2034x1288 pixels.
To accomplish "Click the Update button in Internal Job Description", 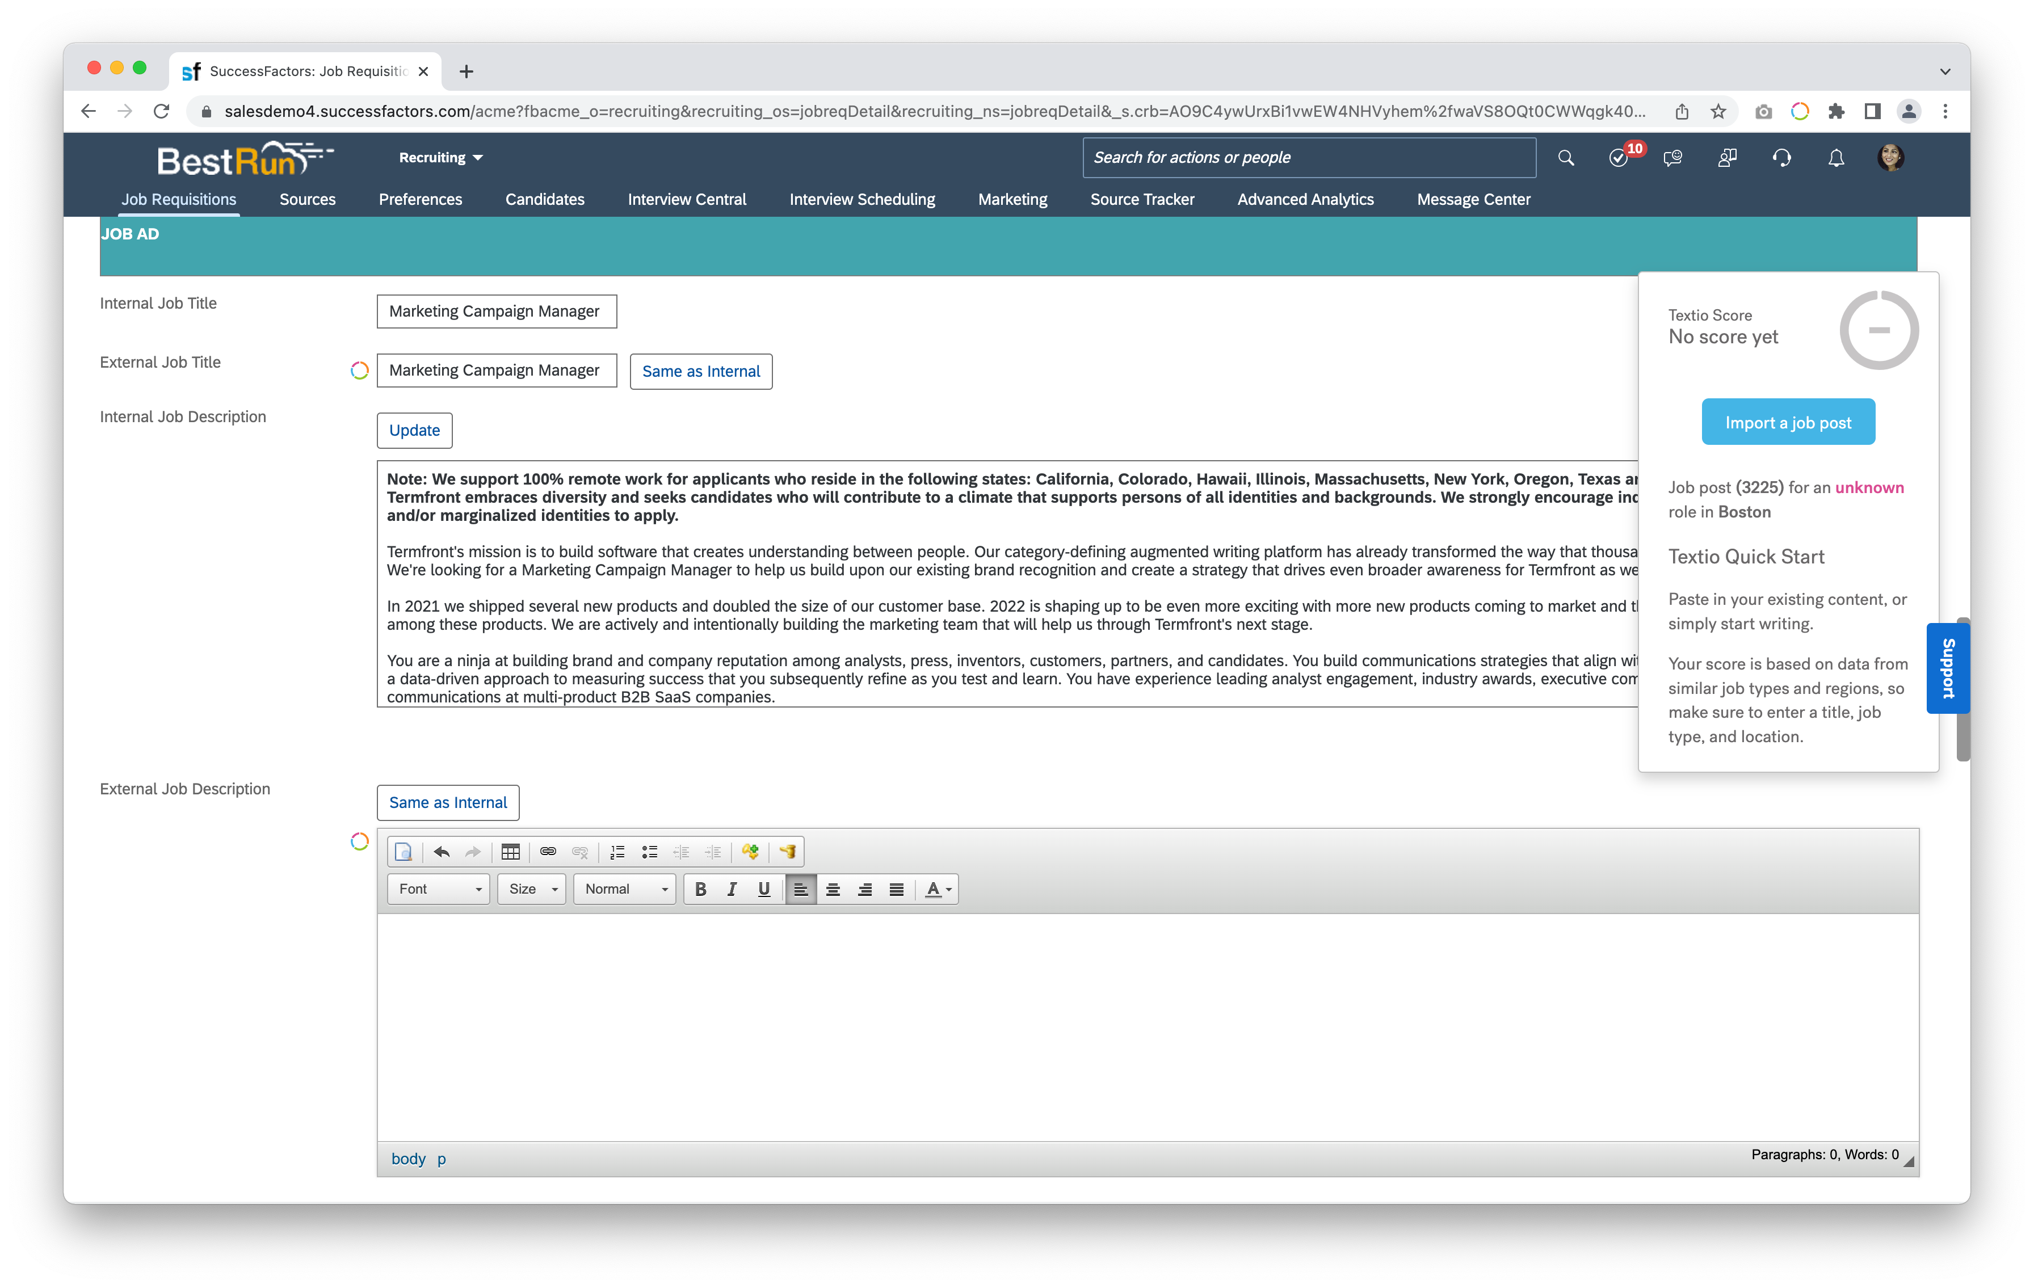I will tap(414, 430).
